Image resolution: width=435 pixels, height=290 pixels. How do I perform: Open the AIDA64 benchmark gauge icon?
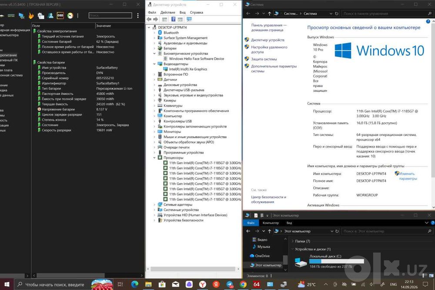(x=70, y=16)
